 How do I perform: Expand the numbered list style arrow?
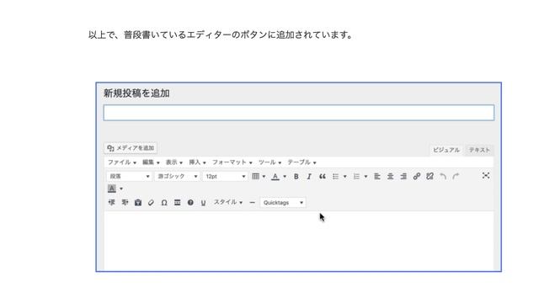(x=366, y=177)
